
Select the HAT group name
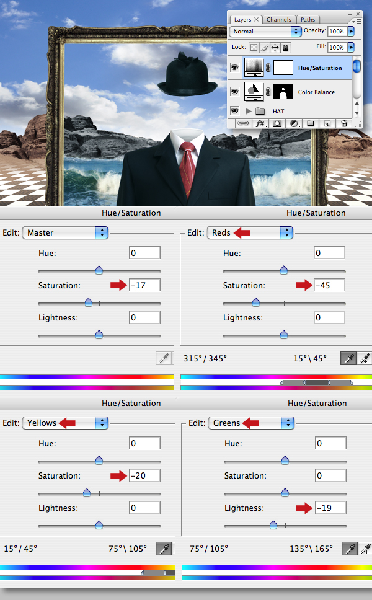[278, 112]
